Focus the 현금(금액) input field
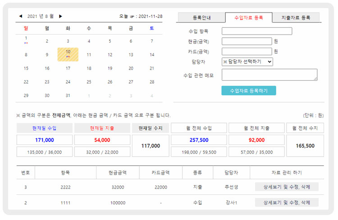 pos(247,41)
